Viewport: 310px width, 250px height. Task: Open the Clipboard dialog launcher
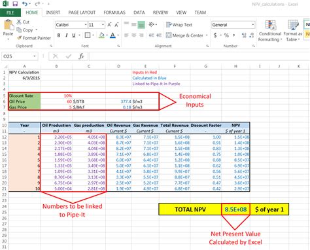[x=51, y=46]
